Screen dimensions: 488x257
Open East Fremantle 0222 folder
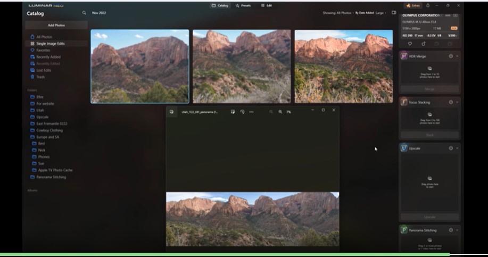(x=52, y=124)
